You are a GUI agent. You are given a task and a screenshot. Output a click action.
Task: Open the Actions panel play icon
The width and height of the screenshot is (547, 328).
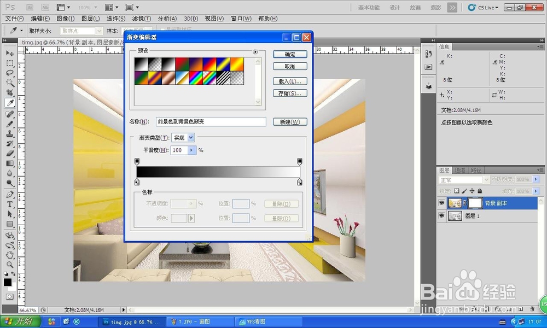click(x=429, y=67)
